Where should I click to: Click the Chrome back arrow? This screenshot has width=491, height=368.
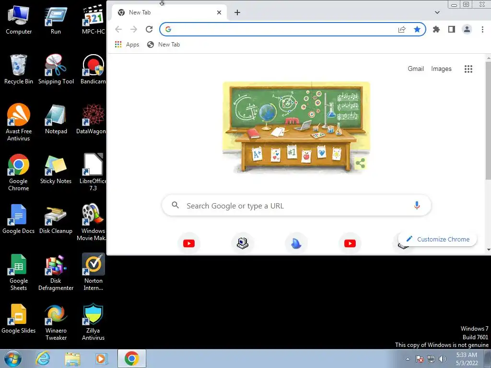[118, 29]
